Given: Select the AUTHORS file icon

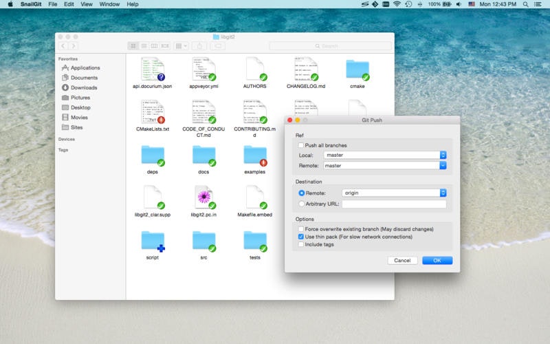Looking at the screenshot, I should click(255, 69).
